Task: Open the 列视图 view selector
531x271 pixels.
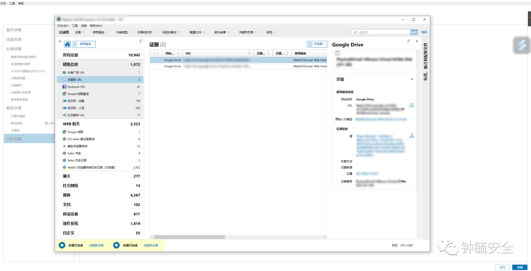Action: pos(317,44)
